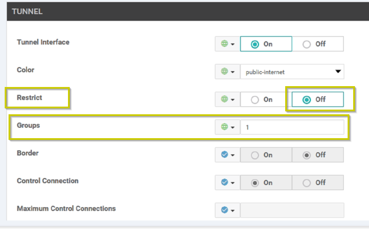Click the globe icon in the Groups row
This screenshot has width=369, height=229.
224,127
